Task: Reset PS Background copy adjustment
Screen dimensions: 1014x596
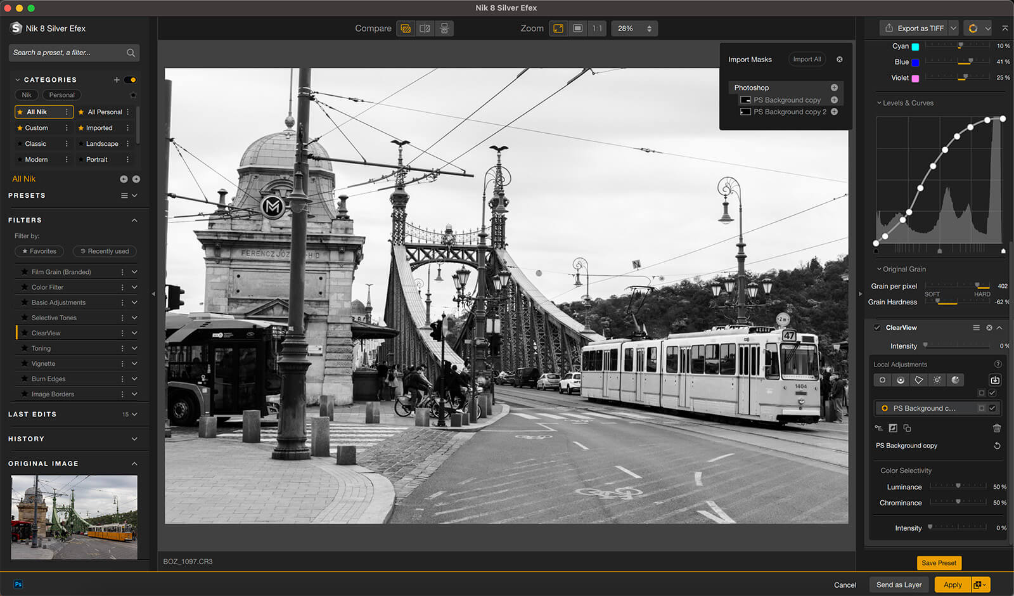Action: click(997, 446)
